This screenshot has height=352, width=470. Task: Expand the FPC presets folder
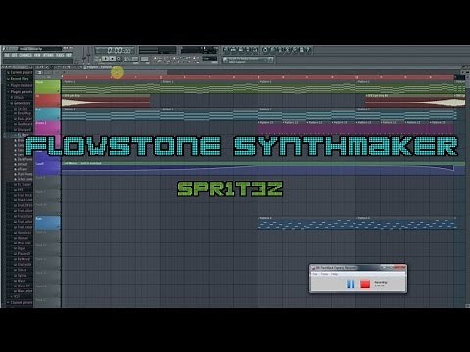point(19,190)
